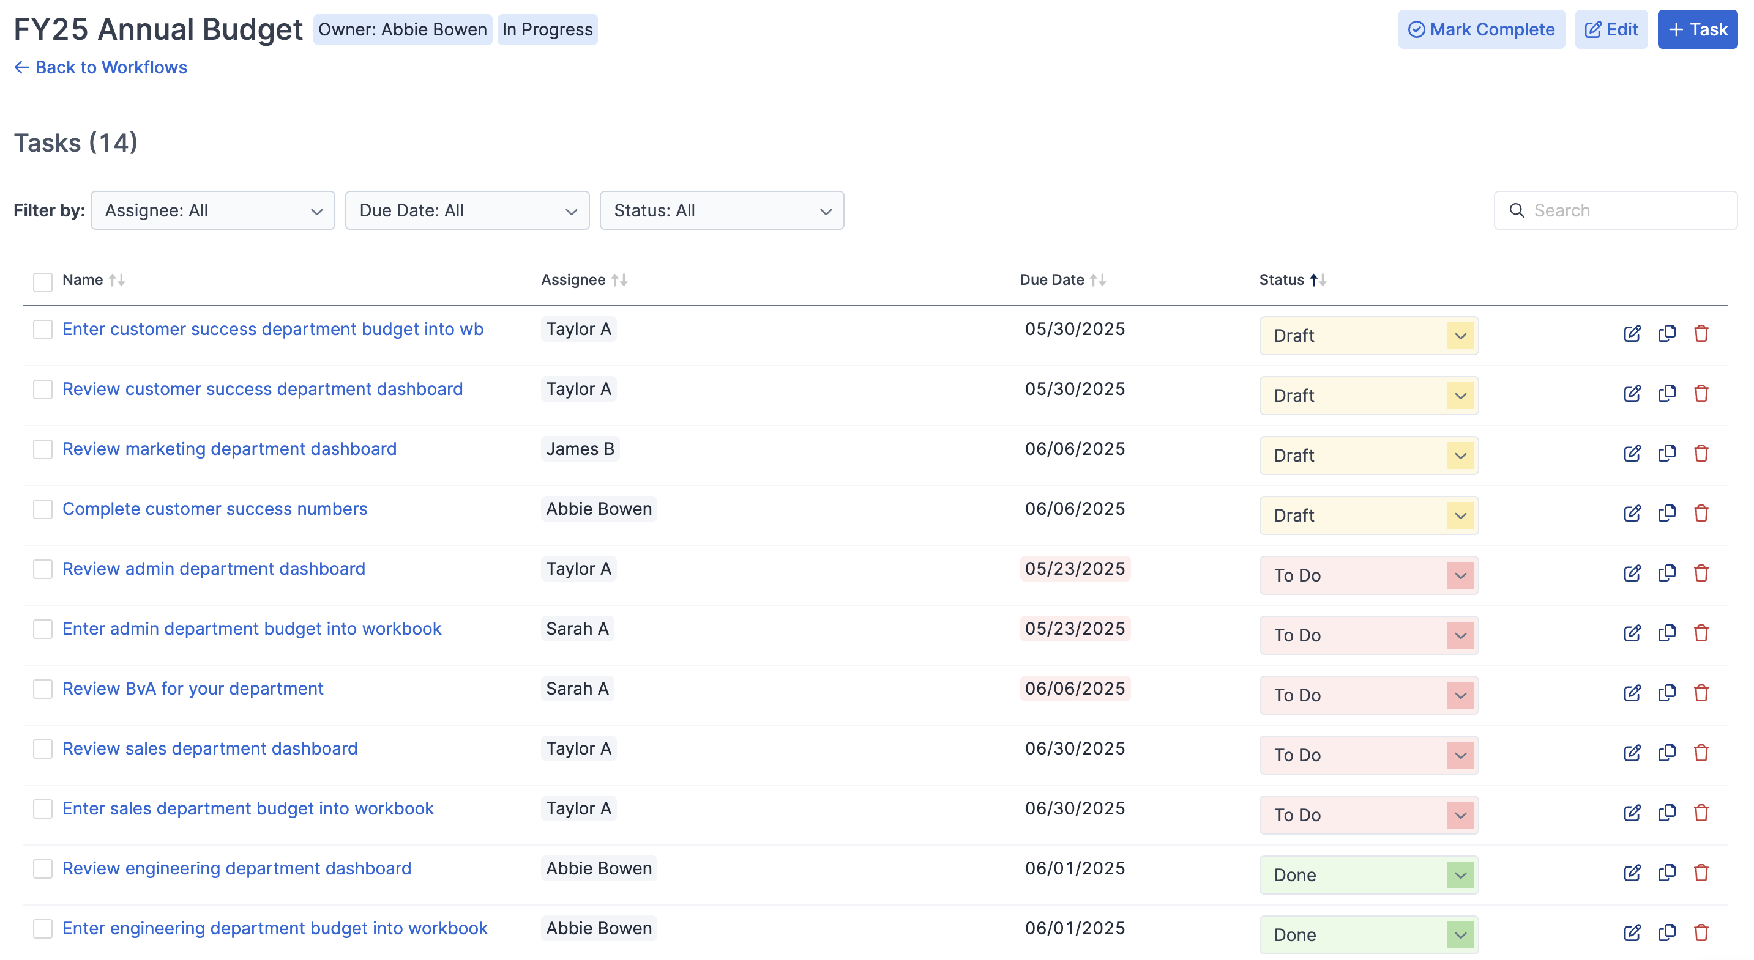Edit the Complete customer success numbers task

point(1633,513)
